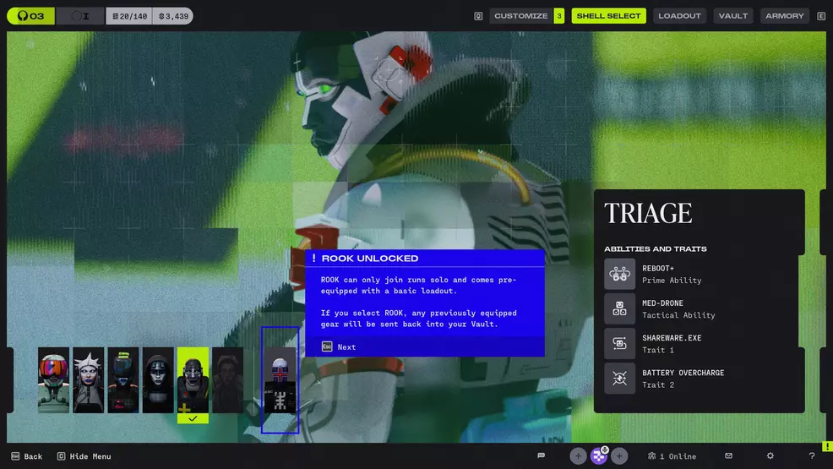Viewport: 833px width, 469px height.
Task: Click the Q key prompt left of Customize
Action: 478,16
